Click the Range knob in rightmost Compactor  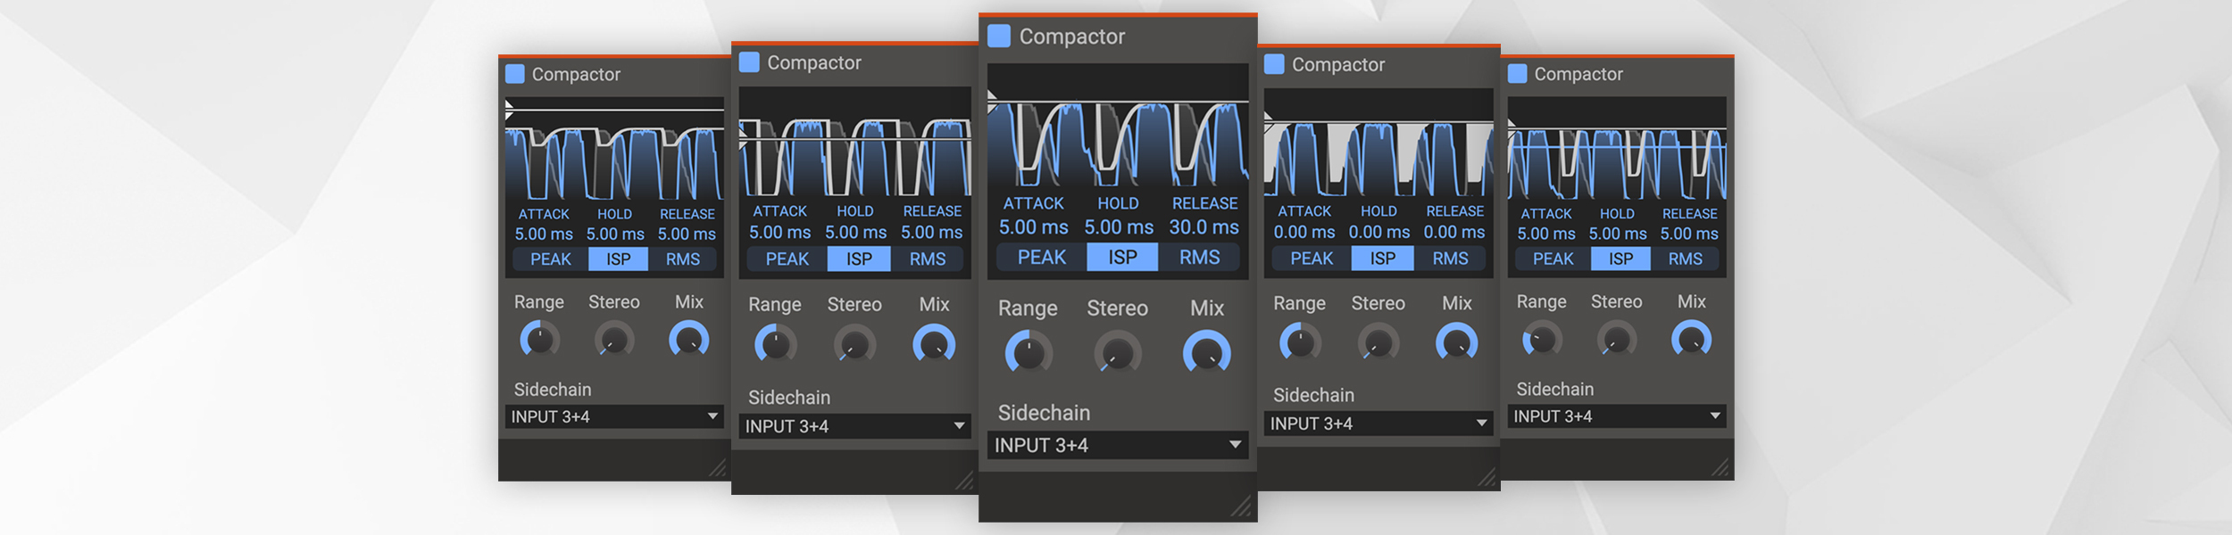pos(1542,340)
